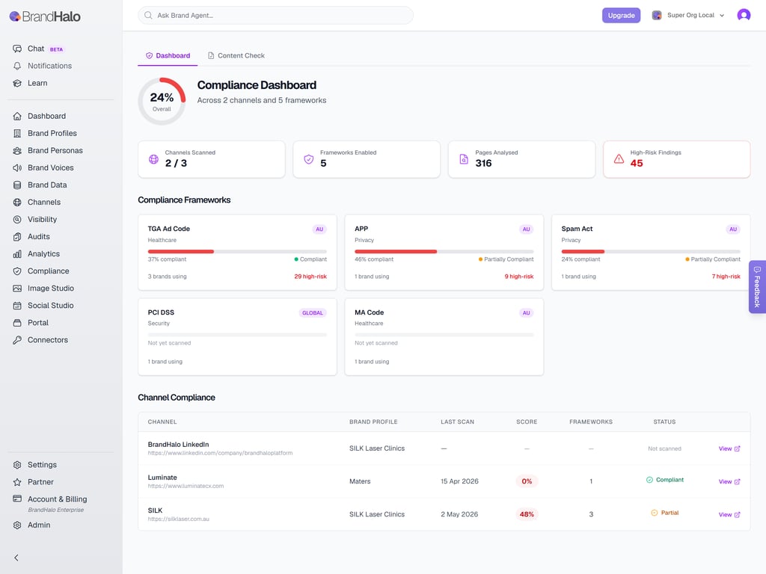Screen dimensions: 766x574
Task: Click the Ask Brand Agent search field
Action: point(275,15)
